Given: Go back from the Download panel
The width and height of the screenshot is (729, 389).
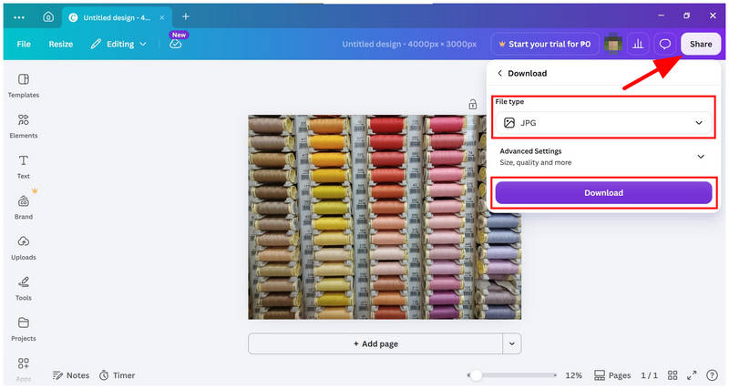Looking at the screenshot, I should pos(499,74).
